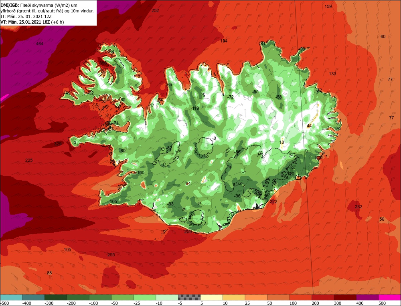
Task: Click the flux value -86 on land
Action: [237, 152]
